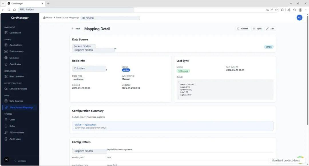This screenshot has height=166, width=309.
Task: Go Back from Mapping Detail
Action: point(76,29)
